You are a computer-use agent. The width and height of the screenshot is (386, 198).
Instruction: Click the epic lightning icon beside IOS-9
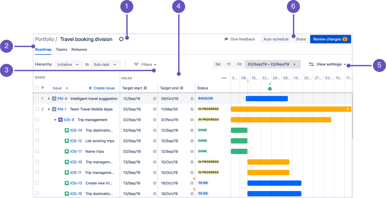pyautogui.click(x=61, y=120)
